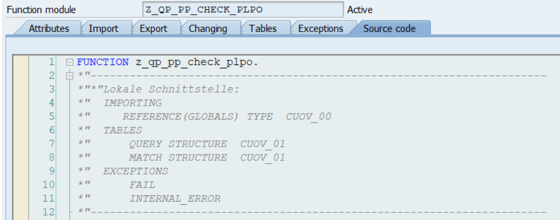
Task: Click the FAIL exception line
Action: pyautogui.click(x=142, y=185)
